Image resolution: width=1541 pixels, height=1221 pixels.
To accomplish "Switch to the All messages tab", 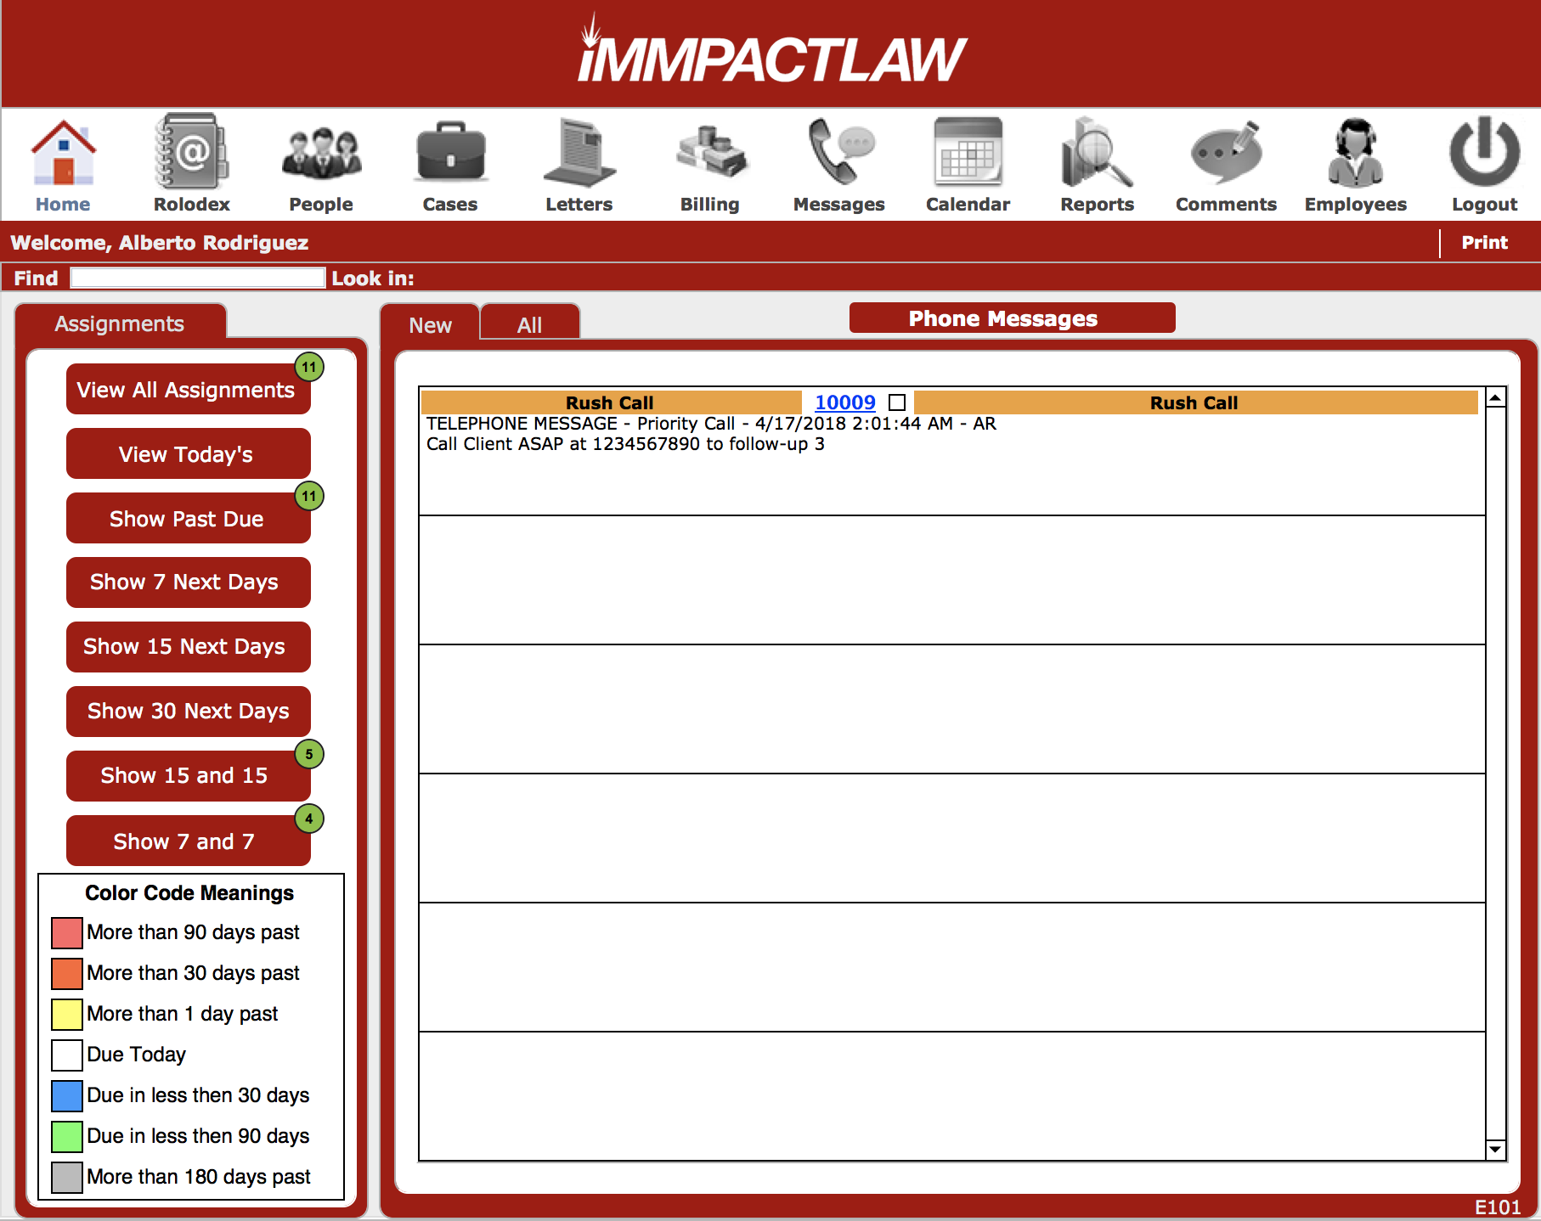I will click(x=530, y=324).
